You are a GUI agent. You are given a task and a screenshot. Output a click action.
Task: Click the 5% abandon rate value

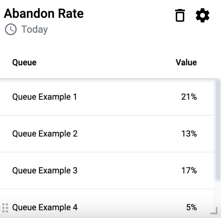(192, 208)
